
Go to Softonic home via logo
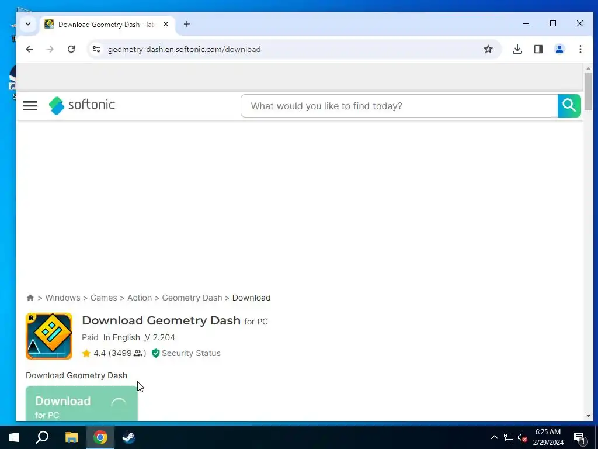82,105
